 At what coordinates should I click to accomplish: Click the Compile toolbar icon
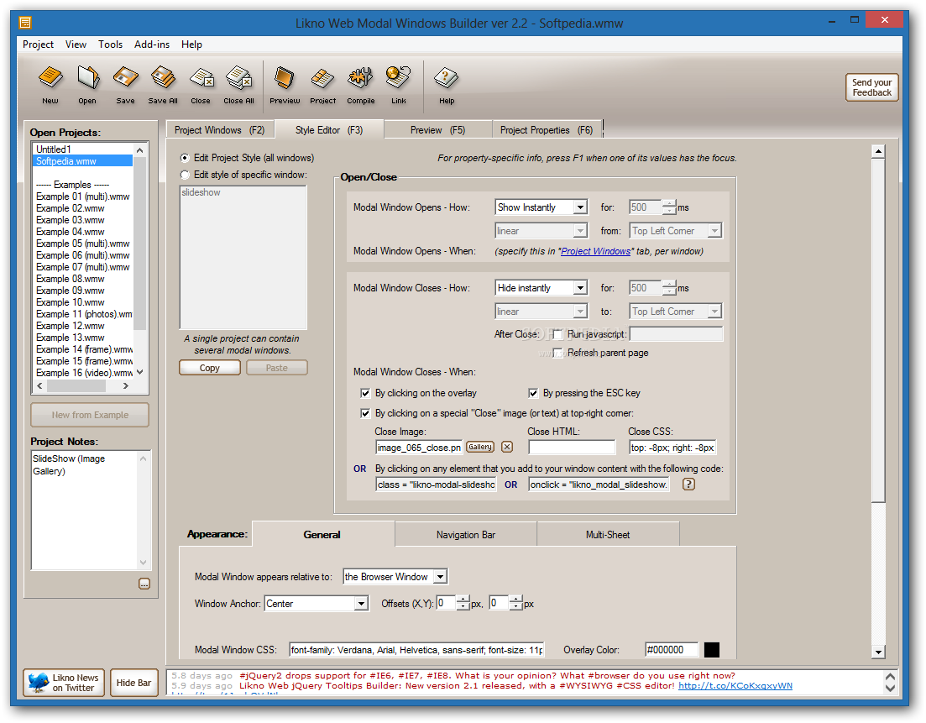pos(361,85)
